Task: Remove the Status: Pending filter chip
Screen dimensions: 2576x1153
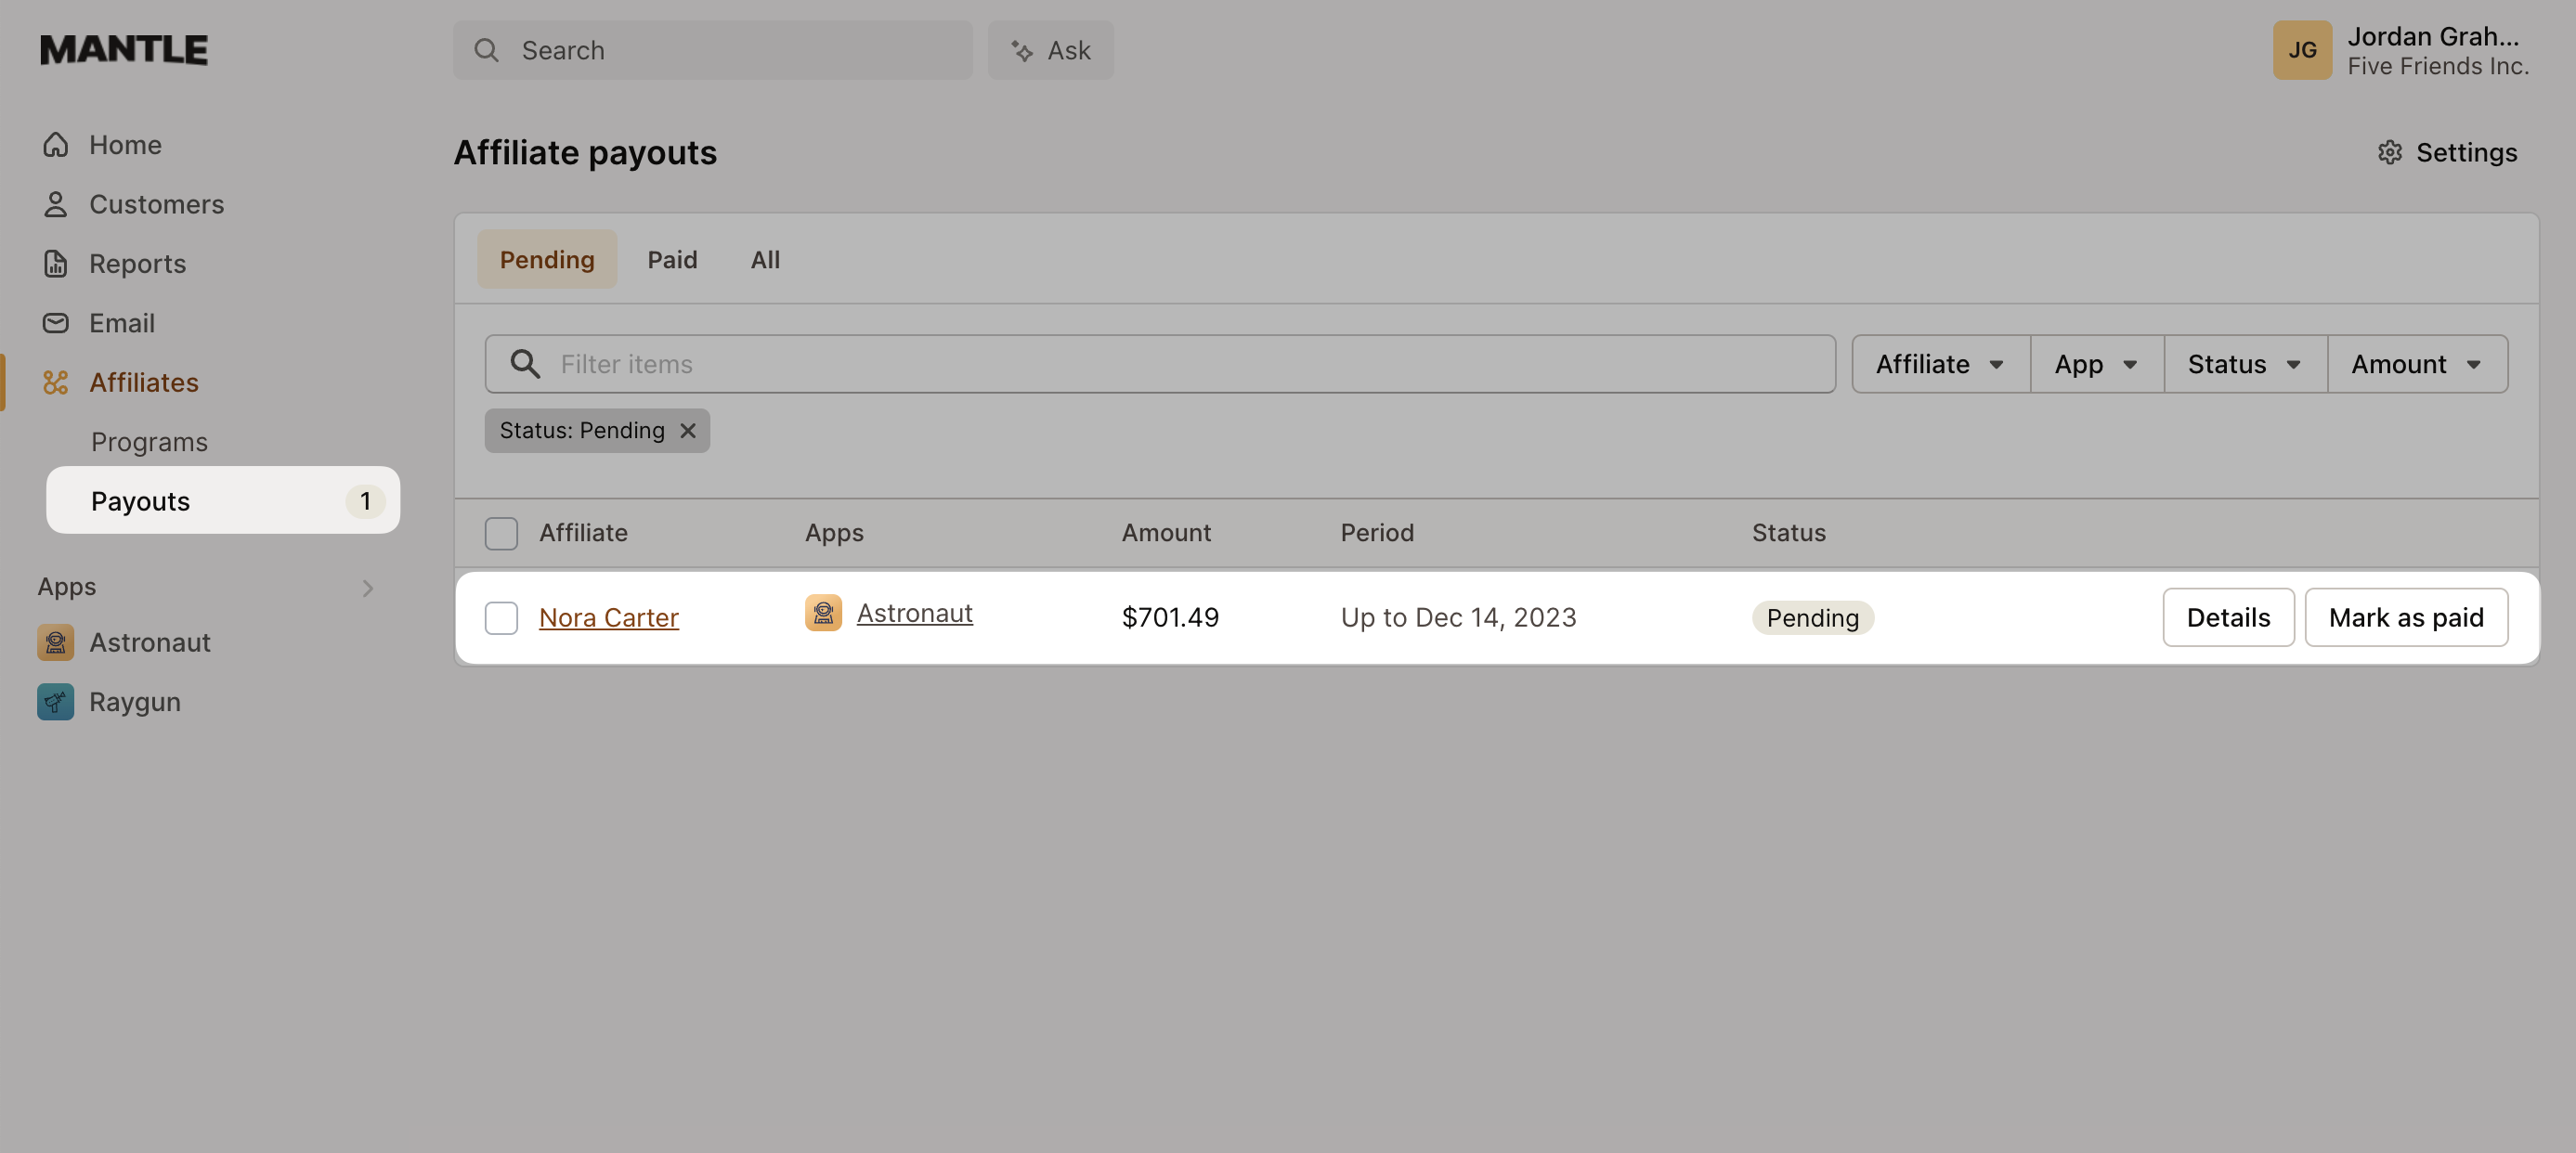Action: pyautogui.click(x=688, y=430)
